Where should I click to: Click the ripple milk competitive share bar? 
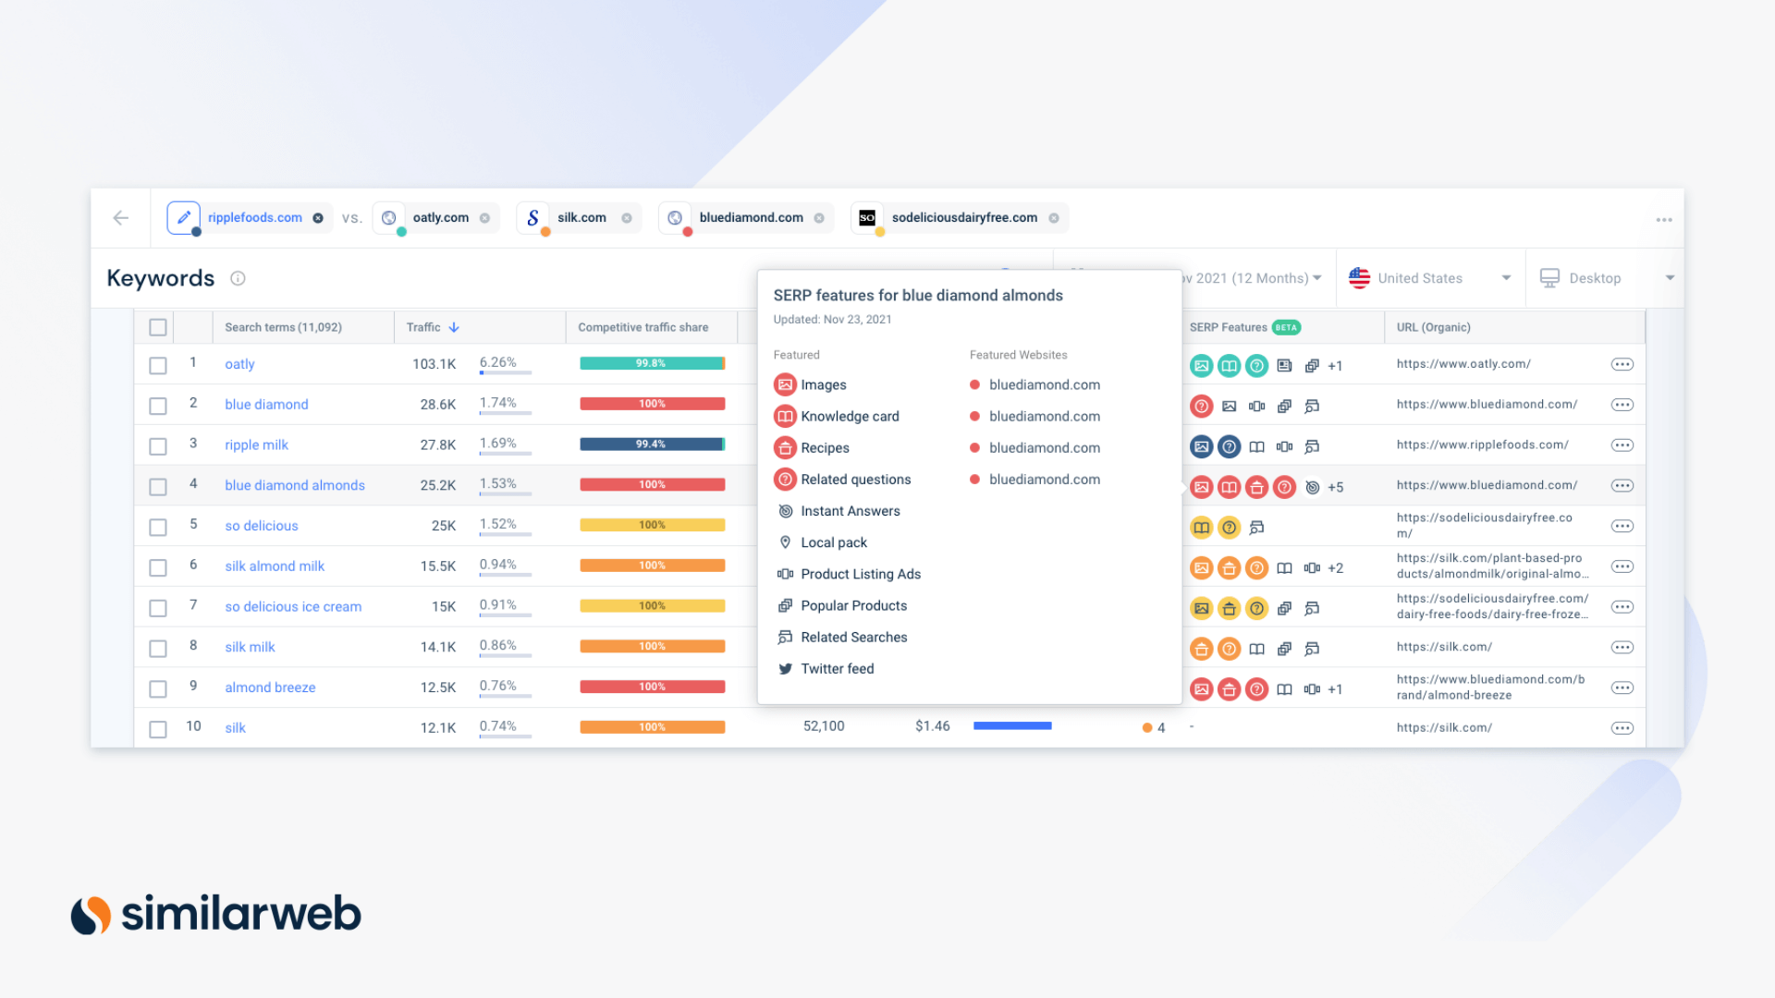click(x=653, y=444)
